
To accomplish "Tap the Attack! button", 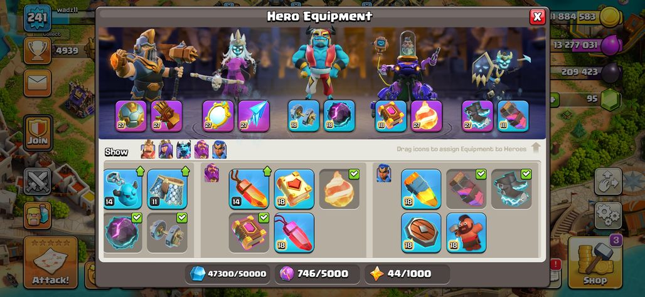I will 51,262.
